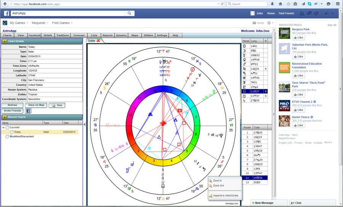Open Facebook friend requests icon
Screen dimensions: 343x207
303,13
